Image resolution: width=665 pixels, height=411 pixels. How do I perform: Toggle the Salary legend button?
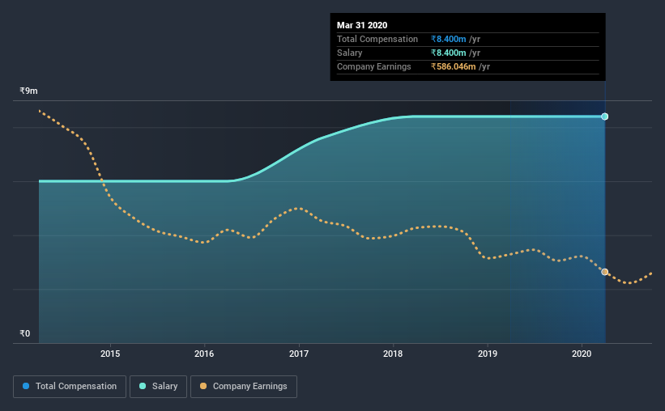158,387
